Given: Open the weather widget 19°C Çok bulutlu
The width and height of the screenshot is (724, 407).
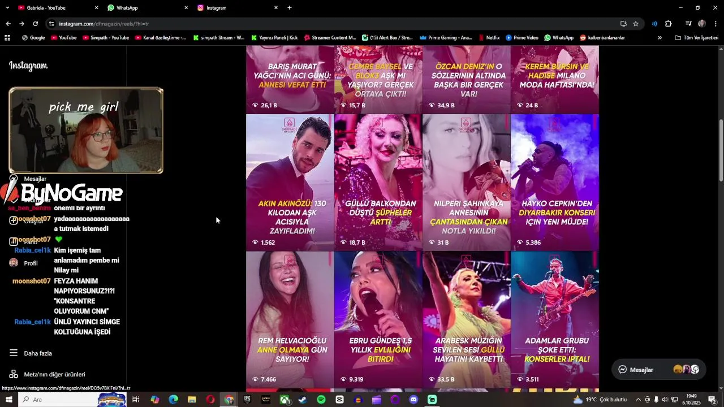Looking at the screenshot, I should click(600, 400).
